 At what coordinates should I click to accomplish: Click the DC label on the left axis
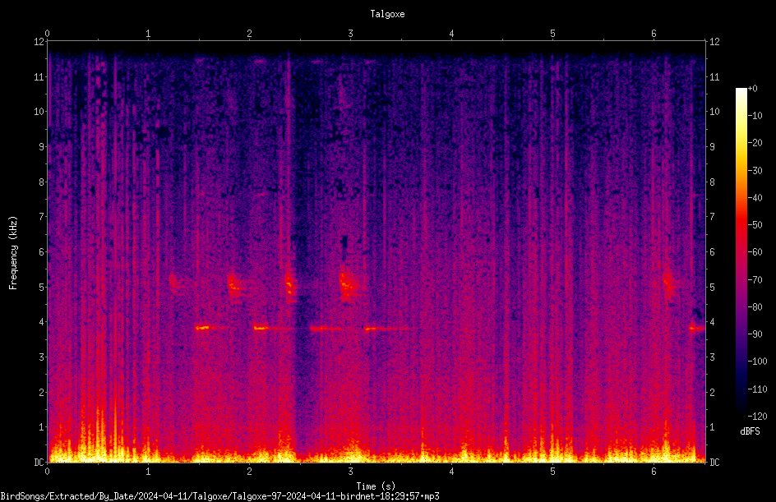pyautogui.click(x=39, y=462)
